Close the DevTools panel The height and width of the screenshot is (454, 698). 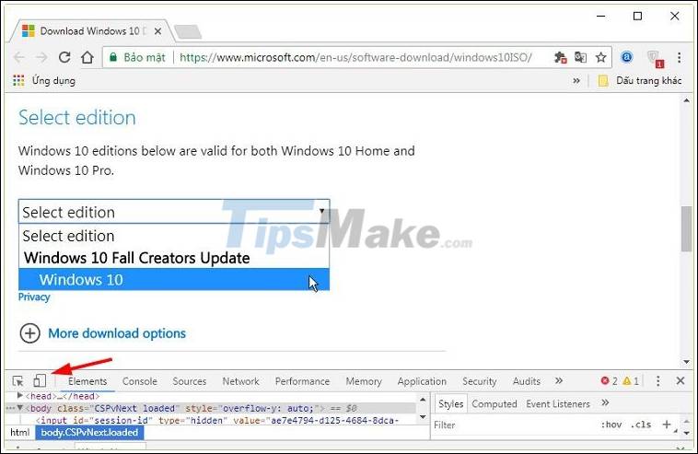(x=681, y=380)
